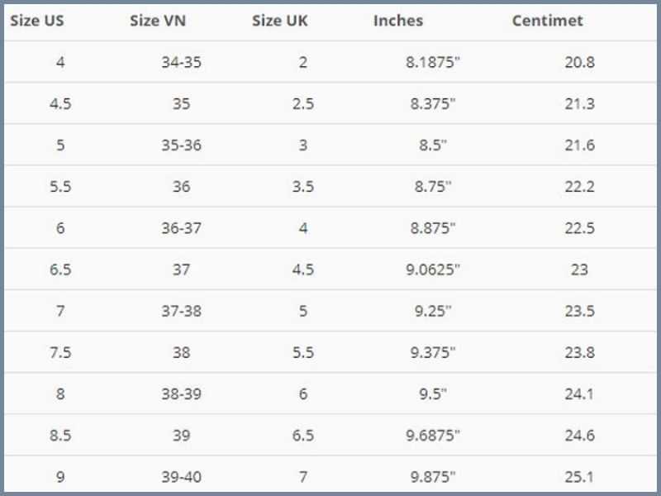Click the 39-40 VN size cell
Screen dimensions: 661x496
181,477
